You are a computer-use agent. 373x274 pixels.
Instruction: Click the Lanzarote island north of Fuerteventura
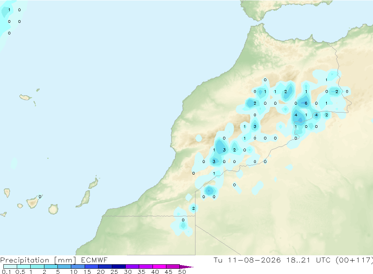[94, 183]
